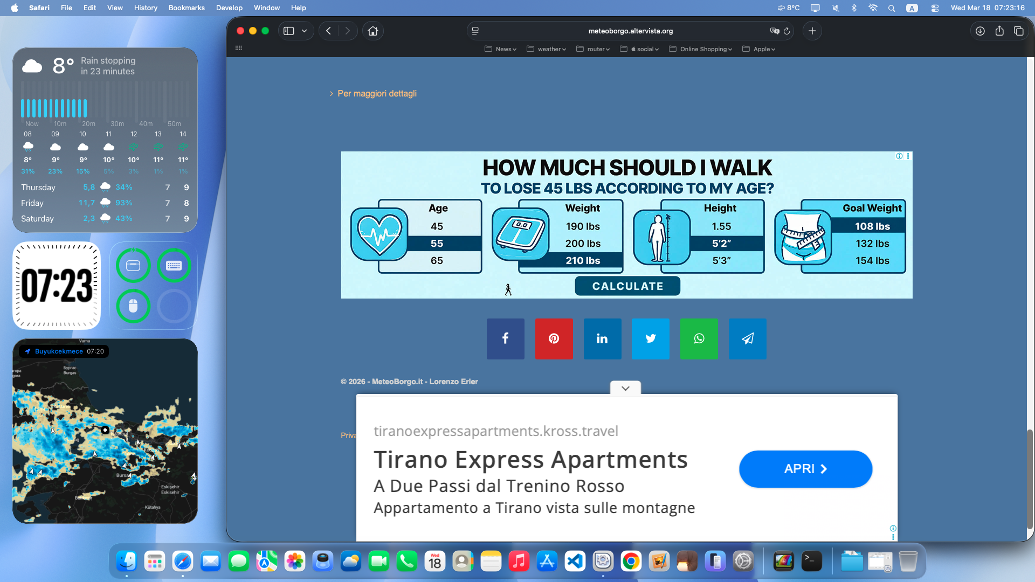
Task: Share the article on LinkedIn
Action: [x=602, y=339]
